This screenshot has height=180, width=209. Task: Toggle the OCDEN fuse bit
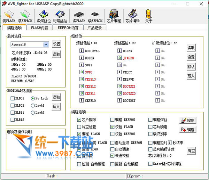[119, 51]
